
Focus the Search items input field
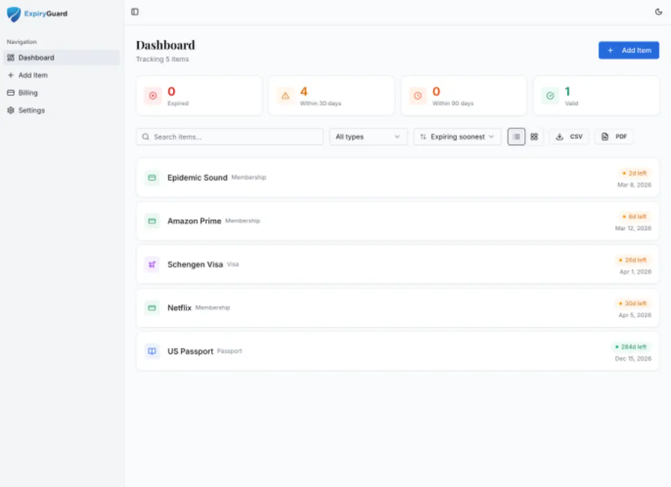pyautogui.click(x=230, y=137)
